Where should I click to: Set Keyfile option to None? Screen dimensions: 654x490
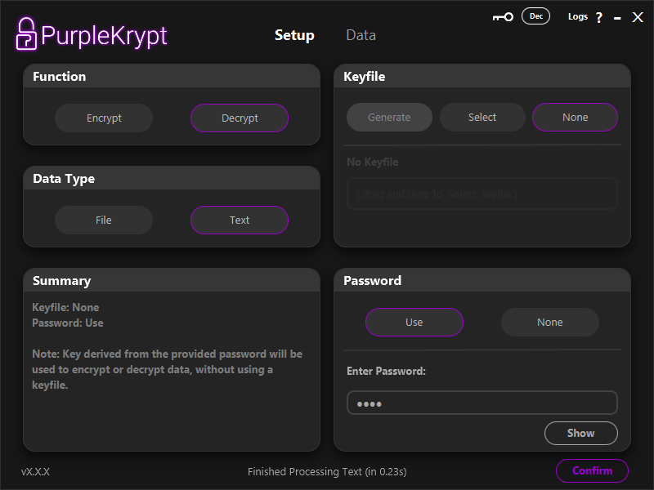point(575,117)
